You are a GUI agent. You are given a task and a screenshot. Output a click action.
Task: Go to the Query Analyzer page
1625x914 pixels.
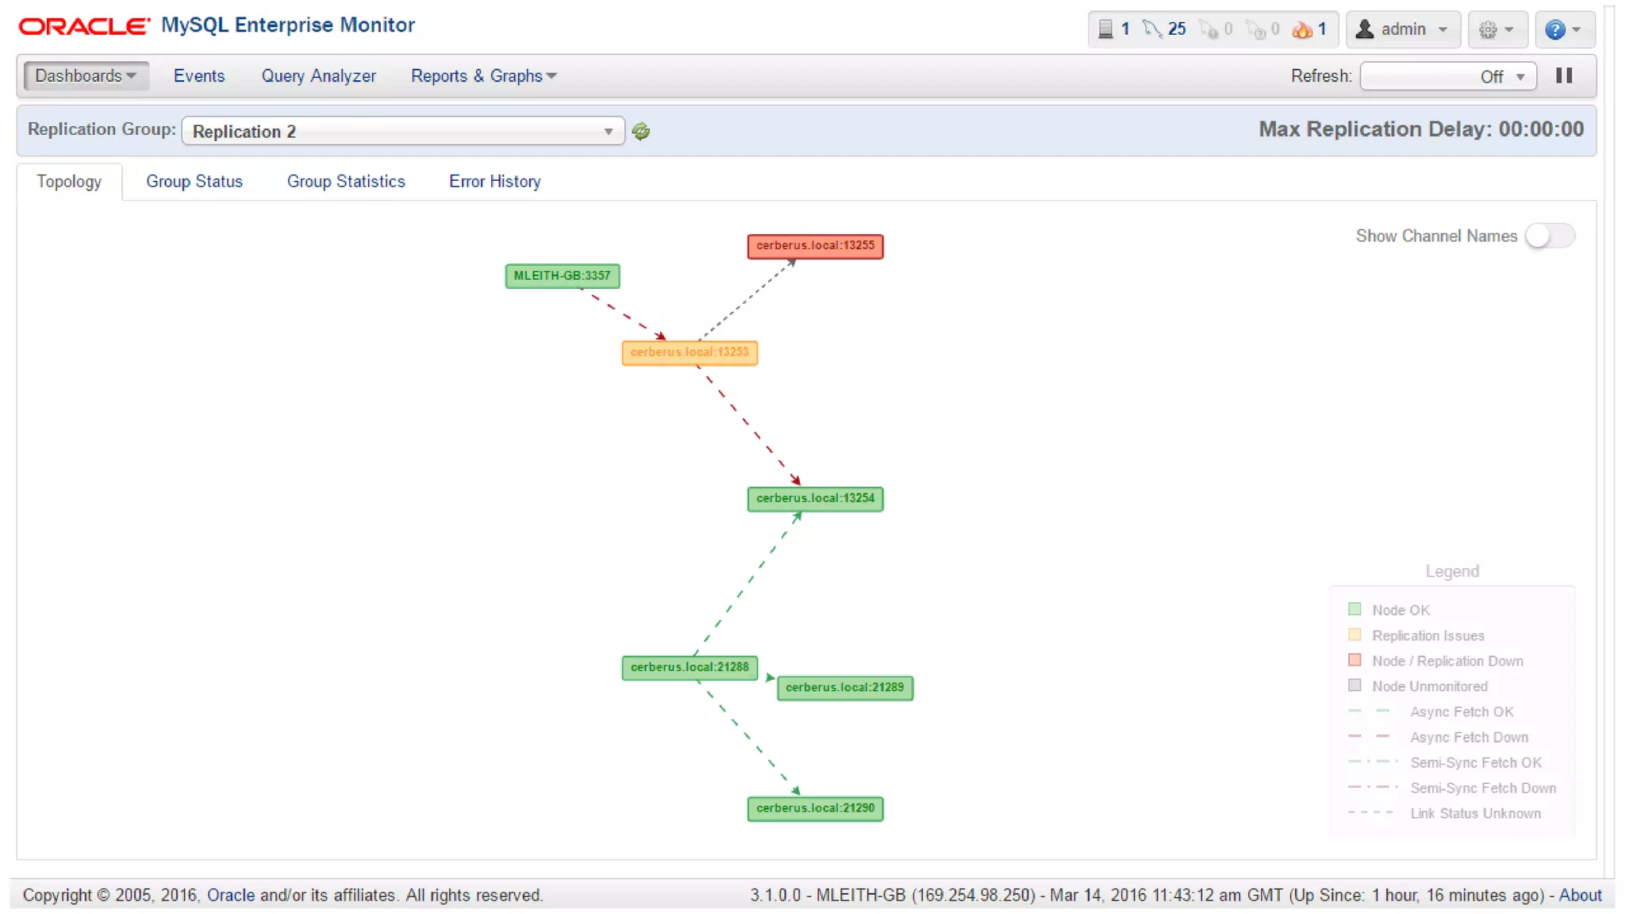(x=318, y=75)
